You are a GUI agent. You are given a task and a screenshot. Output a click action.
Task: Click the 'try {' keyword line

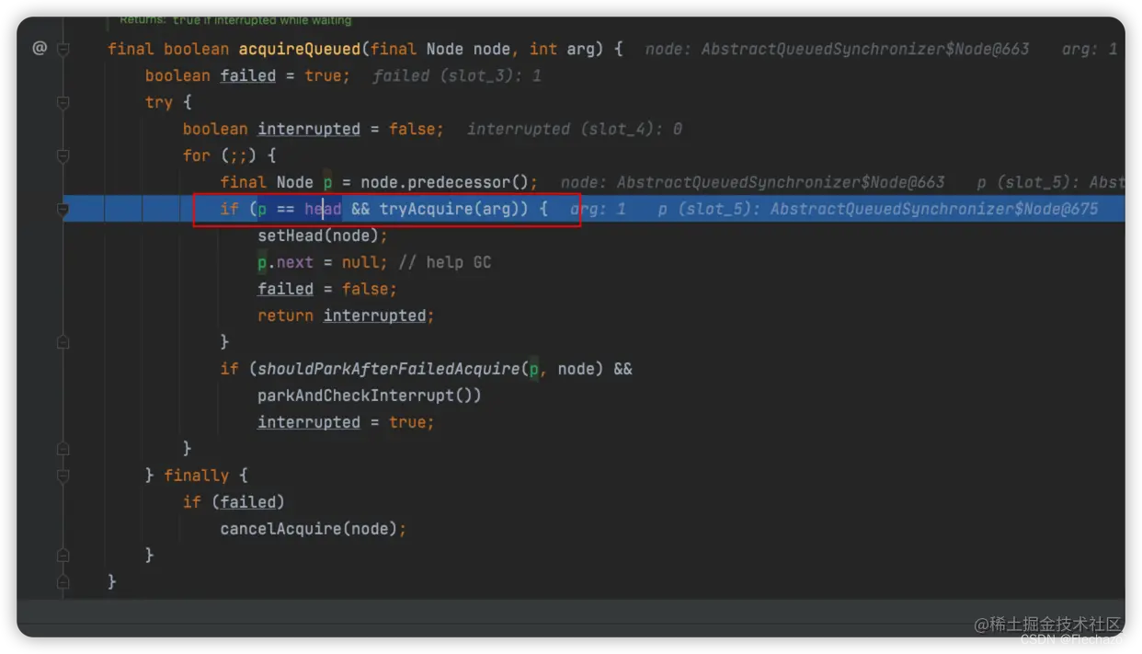[x=168, y=102]
